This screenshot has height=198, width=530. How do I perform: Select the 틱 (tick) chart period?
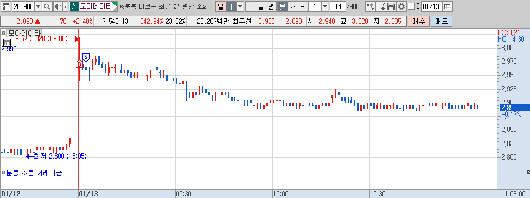click(x=303, y=6)
